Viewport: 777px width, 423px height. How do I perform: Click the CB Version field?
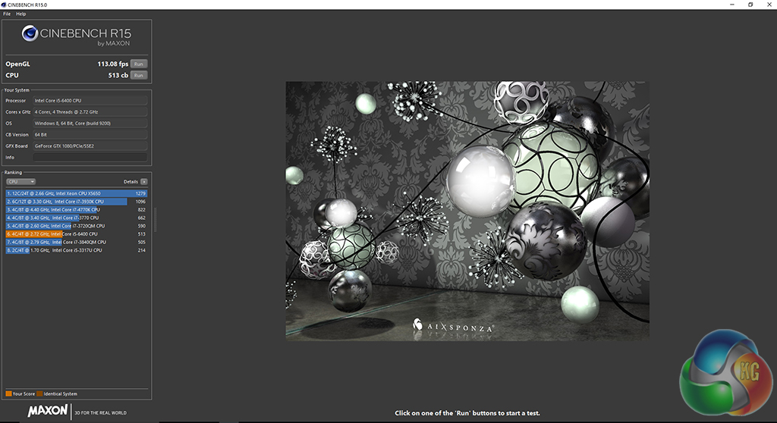click(90, 135)
